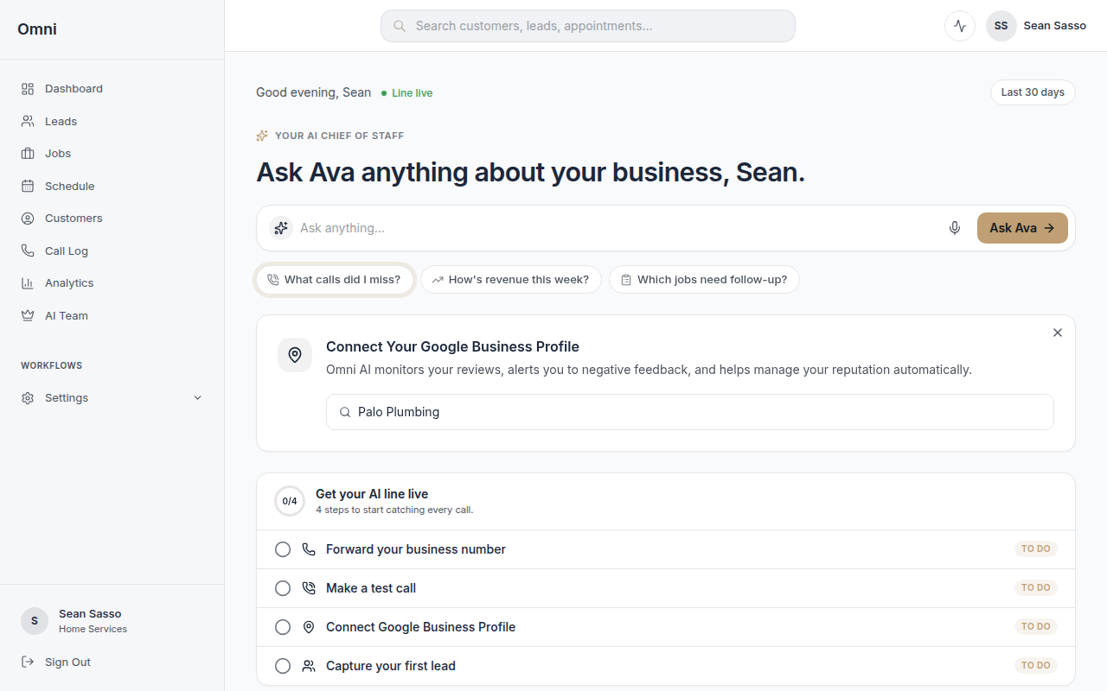
Task: Click the TO DO badge for Forward your business number
Action: 1036,549
